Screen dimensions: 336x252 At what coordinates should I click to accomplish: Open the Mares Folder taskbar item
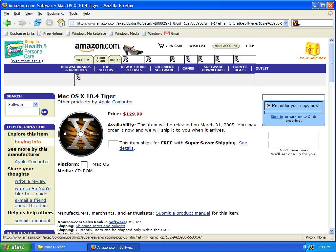coord(60,247)
